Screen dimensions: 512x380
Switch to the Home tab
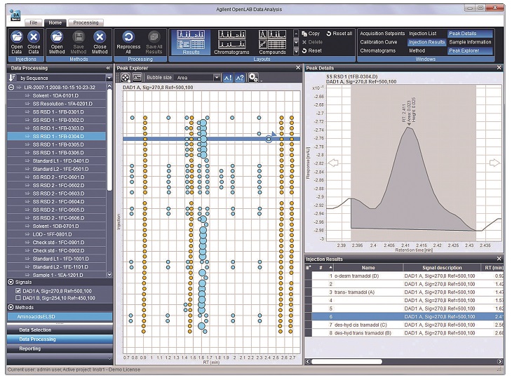(55, 22)
